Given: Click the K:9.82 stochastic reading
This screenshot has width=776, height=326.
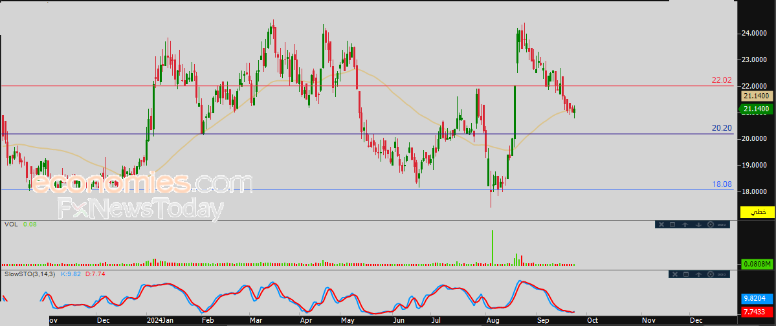Looking at the screenshot, I should coord(71,274).
